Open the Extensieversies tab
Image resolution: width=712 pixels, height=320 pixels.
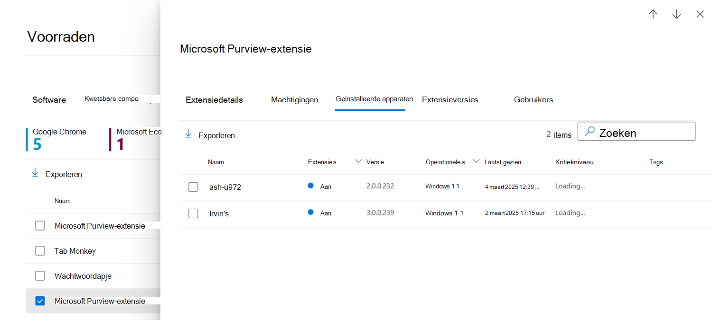coord(450,100)
